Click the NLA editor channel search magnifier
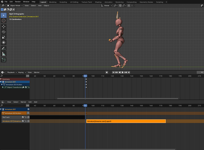 click(2, 106)
